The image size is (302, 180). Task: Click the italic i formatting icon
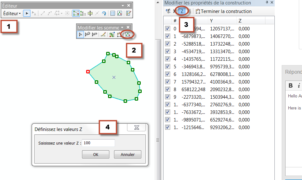point(299,86)
